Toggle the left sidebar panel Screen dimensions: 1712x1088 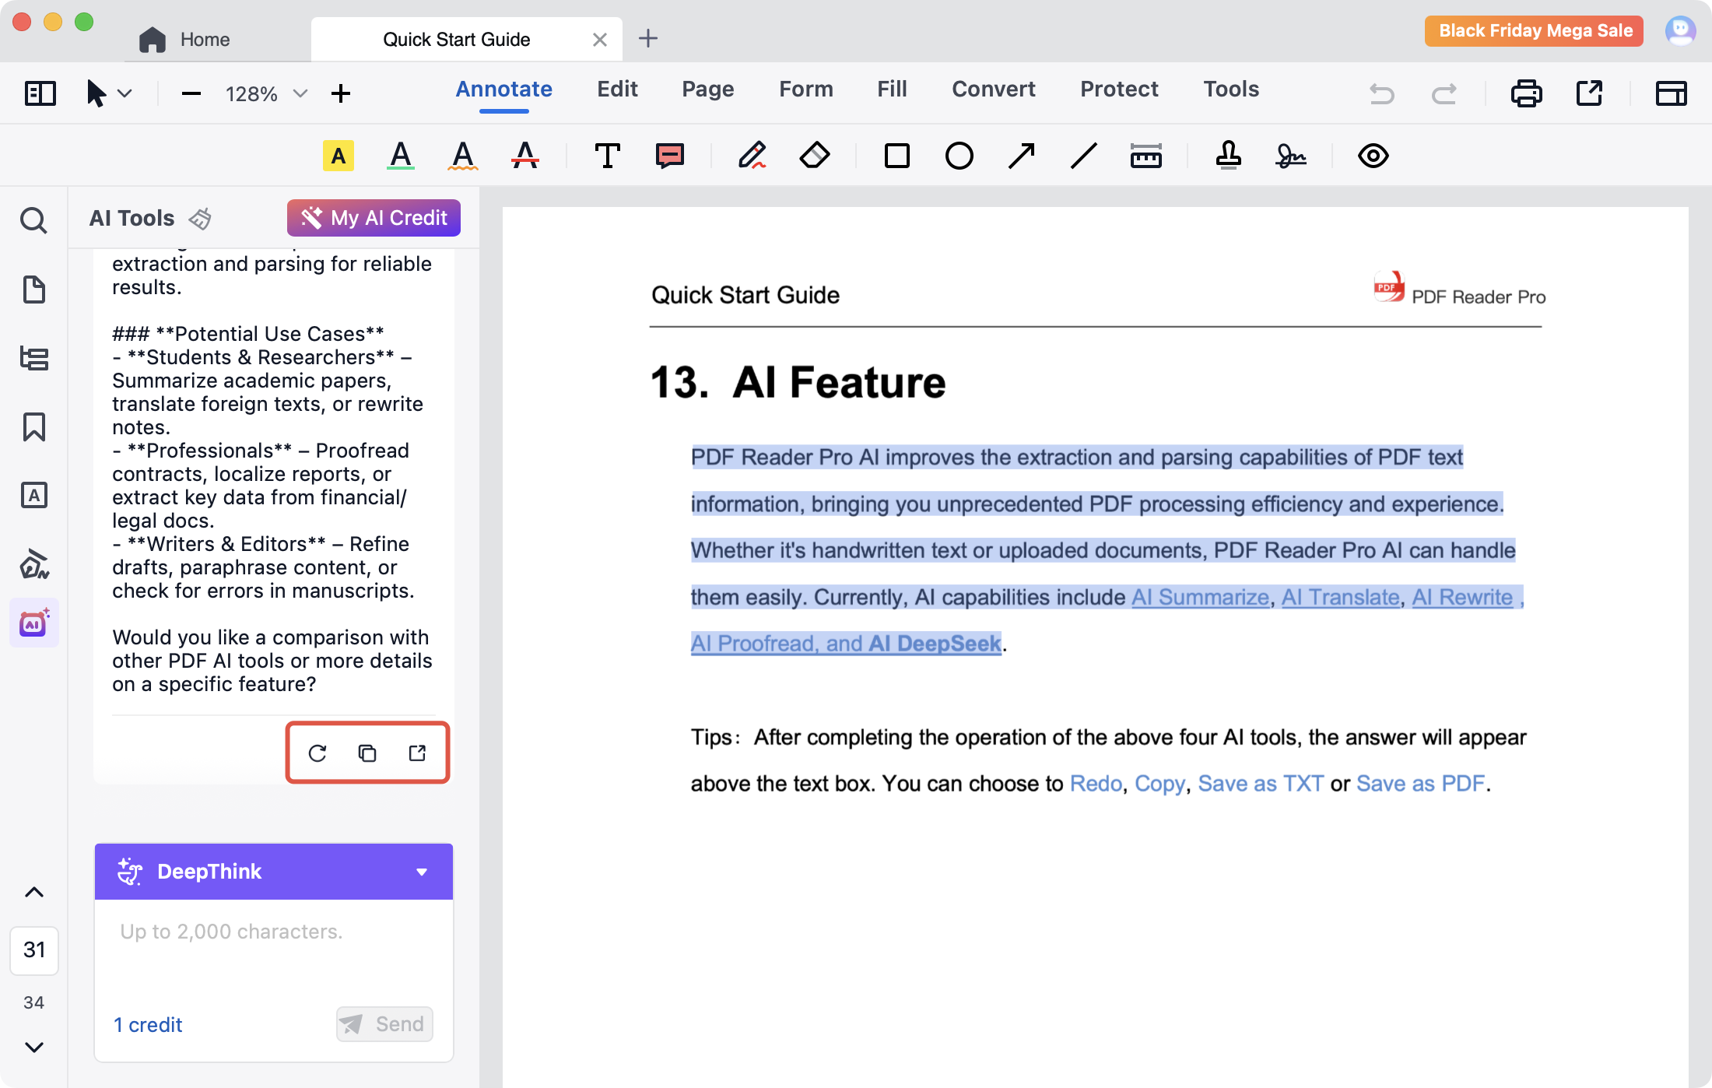click(40, 93)
